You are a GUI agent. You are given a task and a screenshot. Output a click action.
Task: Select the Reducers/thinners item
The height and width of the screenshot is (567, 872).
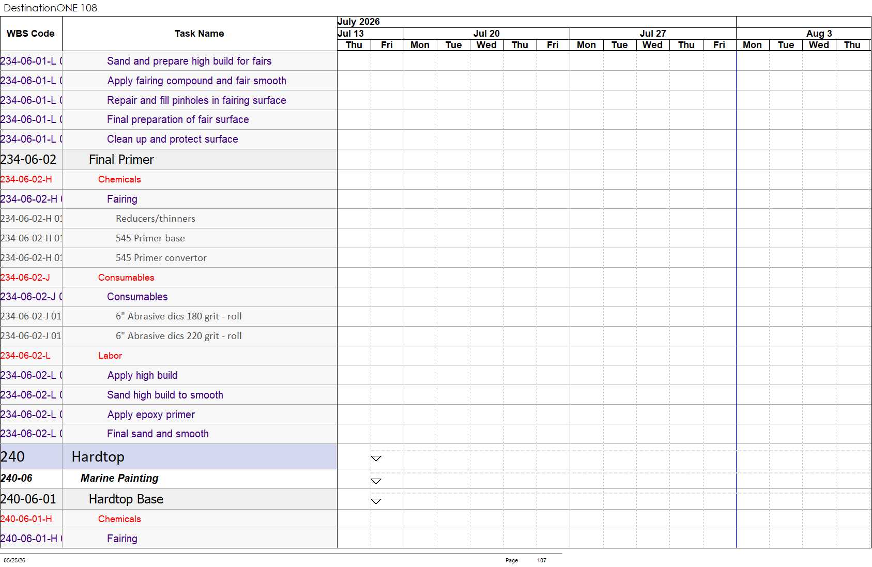[x=156, y=219]
